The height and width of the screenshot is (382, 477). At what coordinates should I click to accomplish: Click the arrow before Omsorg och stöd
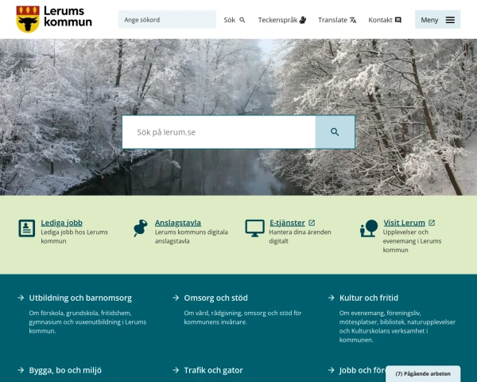click(176, 298)
